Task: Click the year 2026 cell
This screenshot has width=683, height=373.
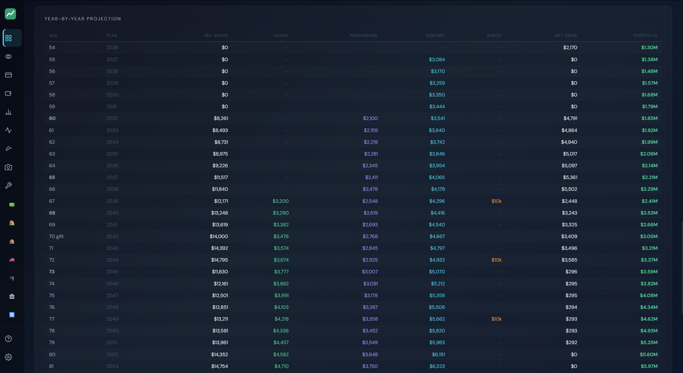Action: [112, 48]
